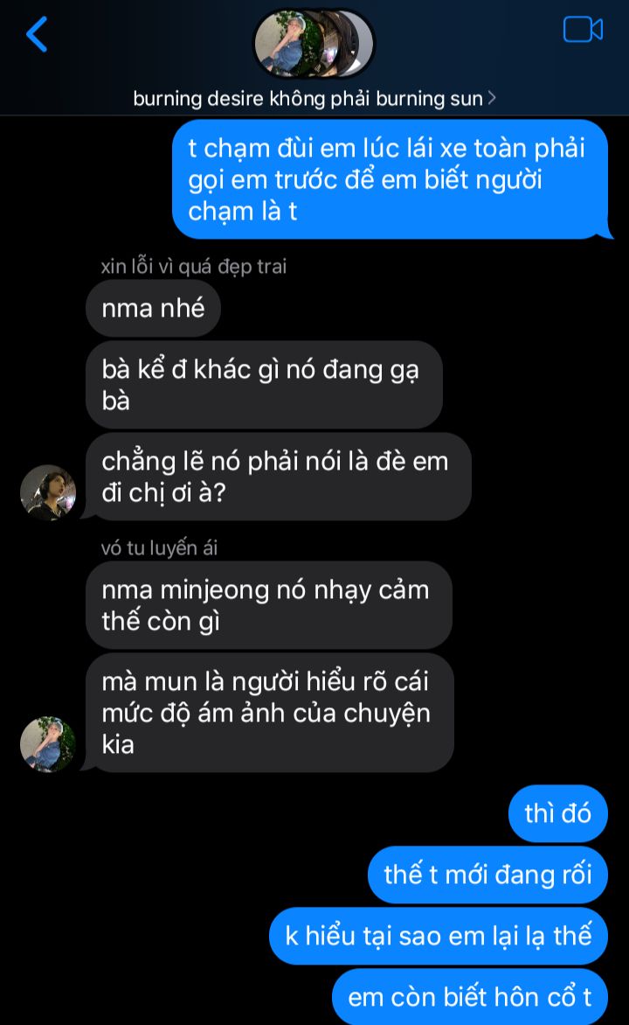
Task: Select the message 'bà kể đ khác gì nó đang gạ bà'
Action: 264,385
